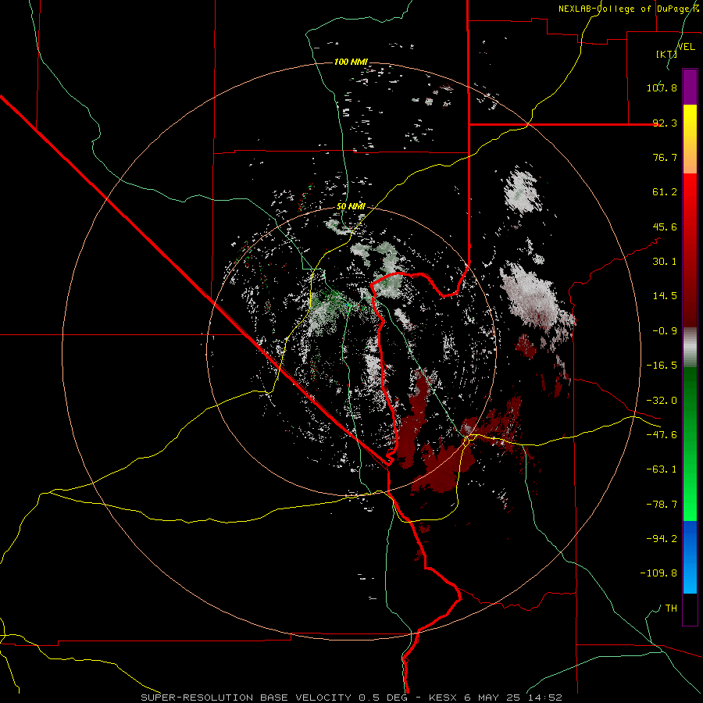This screenshot has height=703, width=703.
Task: Click the -0.9 legend value
Action: click(665, 331)
